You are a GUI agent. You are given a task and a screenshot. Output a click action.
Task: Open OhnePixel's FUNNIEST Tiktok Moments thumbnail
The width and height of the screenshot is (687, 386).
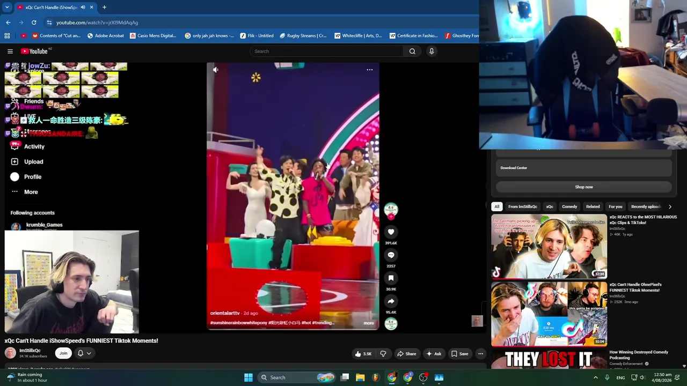[x=549, y=314]
